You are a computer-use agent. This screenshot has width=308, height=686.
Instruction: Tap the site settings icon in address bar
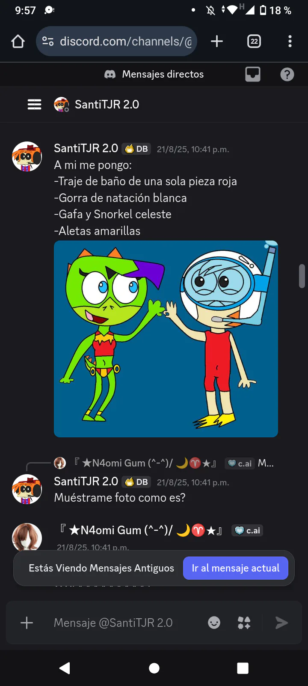click(x=47, y=41)
